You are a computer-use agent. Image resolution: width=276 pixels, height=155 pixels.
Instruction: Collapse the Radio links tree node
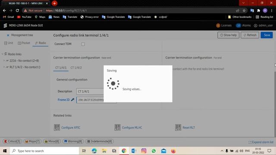pyautogui.click(x=2, y=54)
